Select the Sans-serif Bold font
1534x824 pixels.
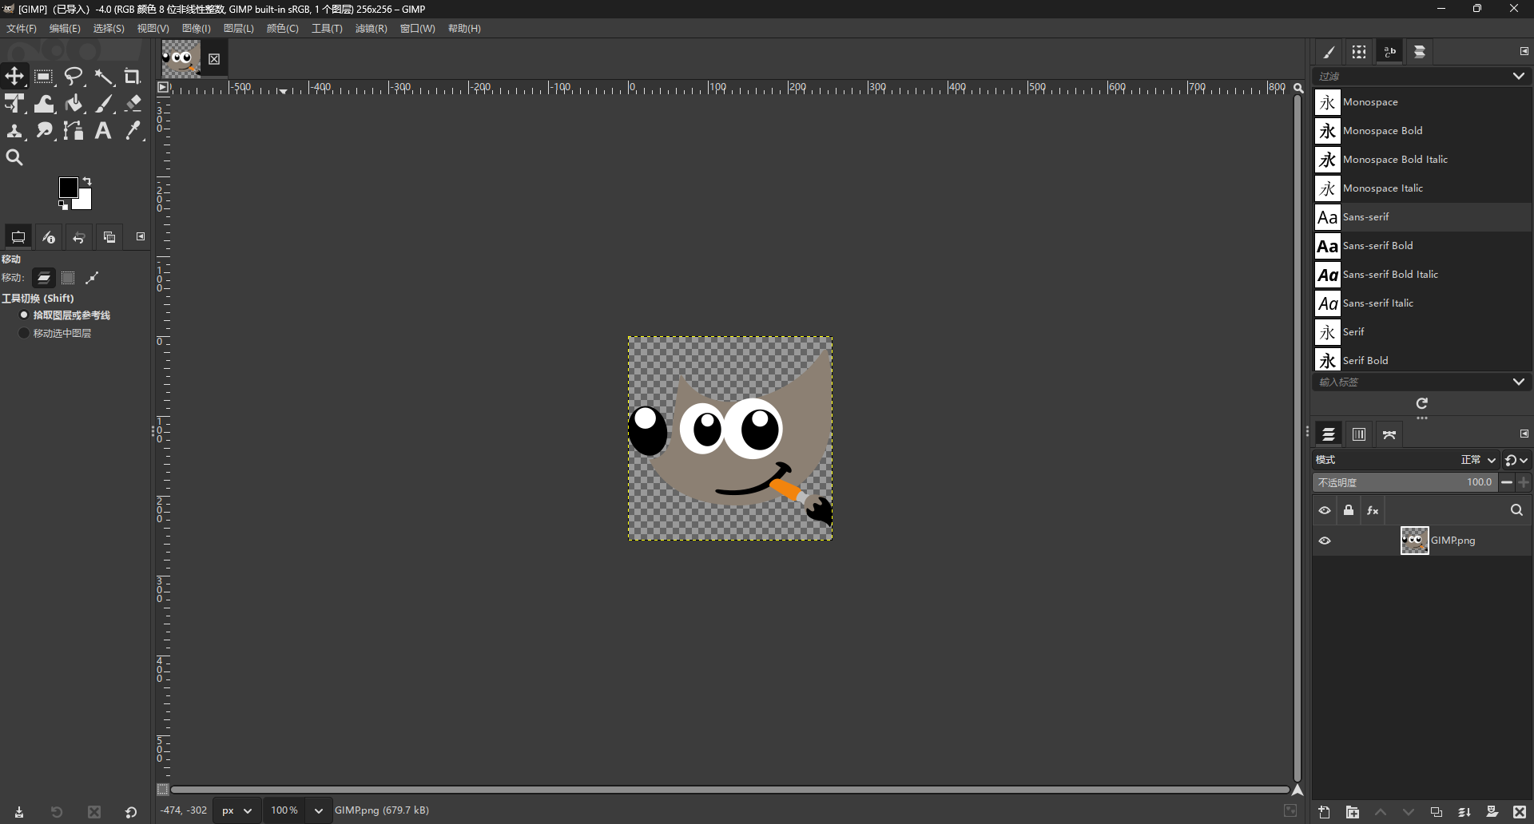(x=1423, y=246)
